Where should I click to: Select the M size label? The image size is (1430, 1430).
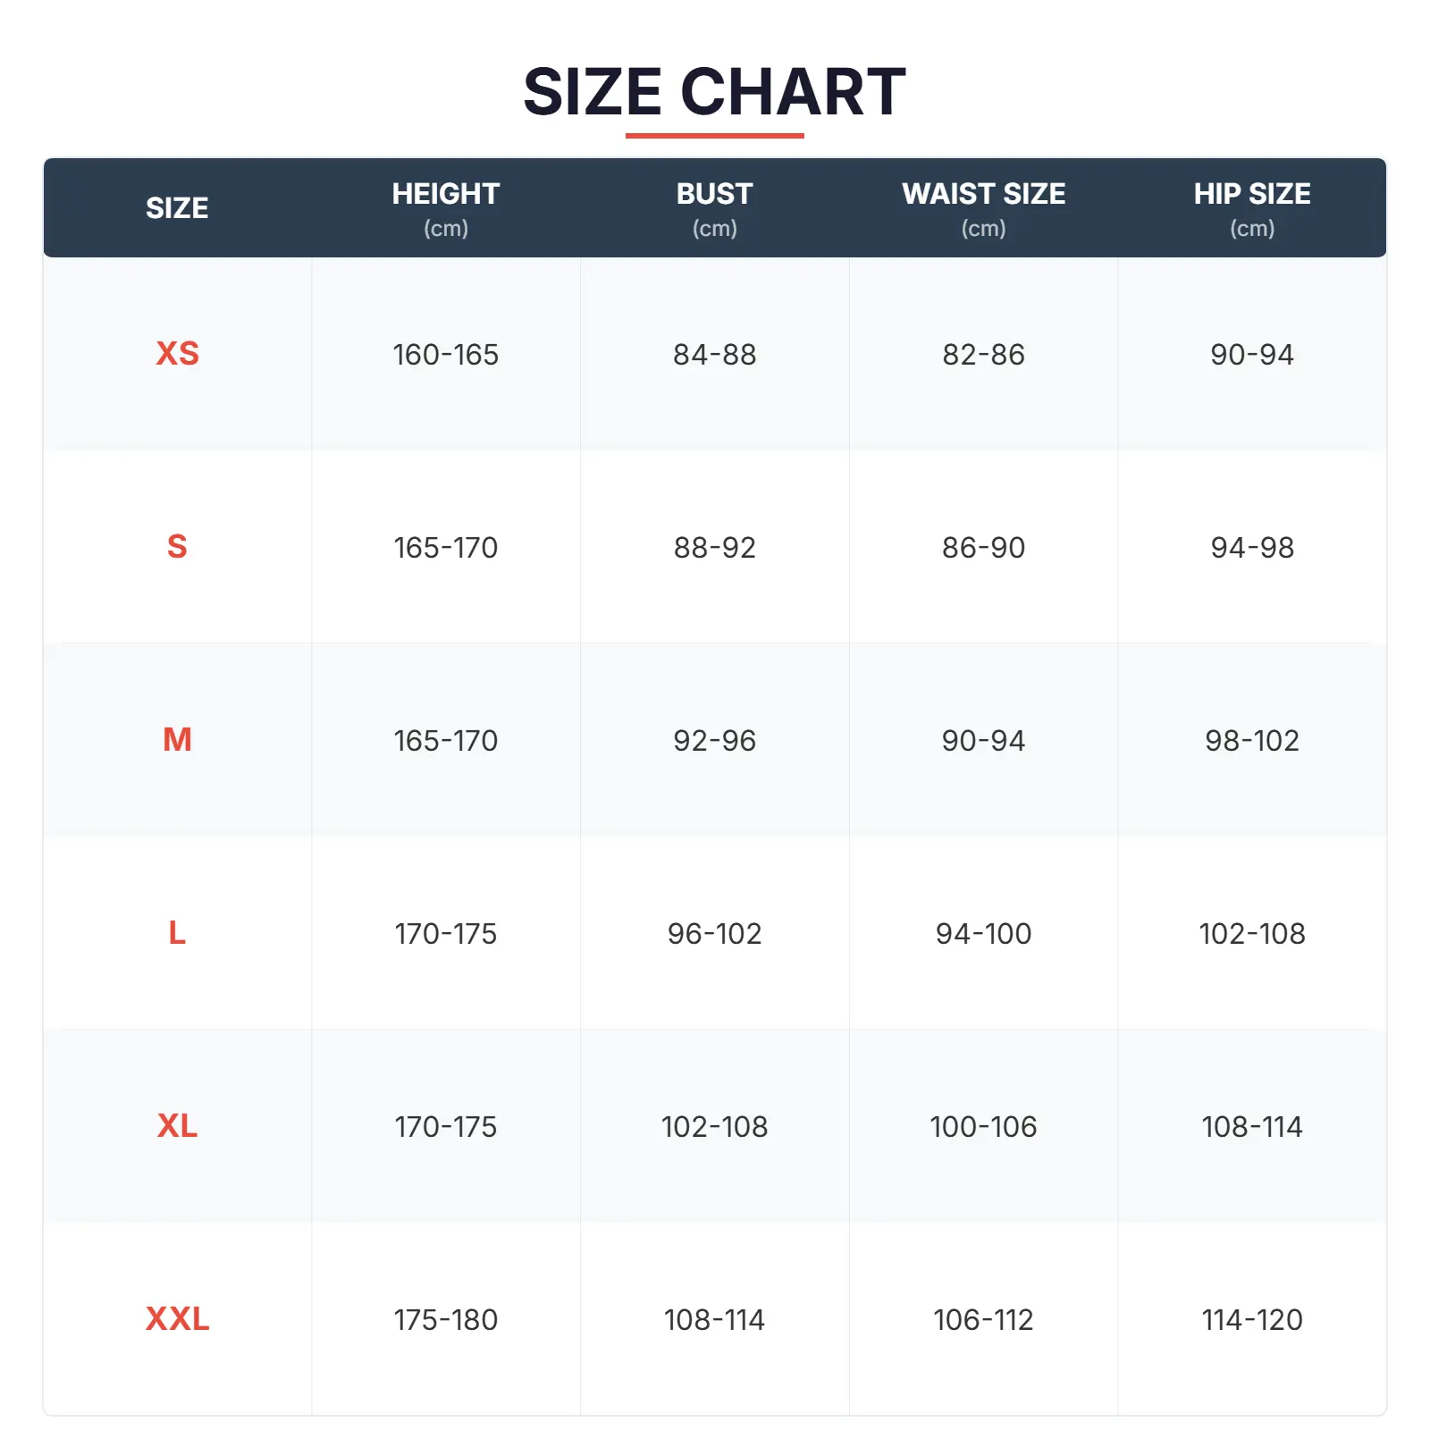pyautogui.click(x=177, y=739)
